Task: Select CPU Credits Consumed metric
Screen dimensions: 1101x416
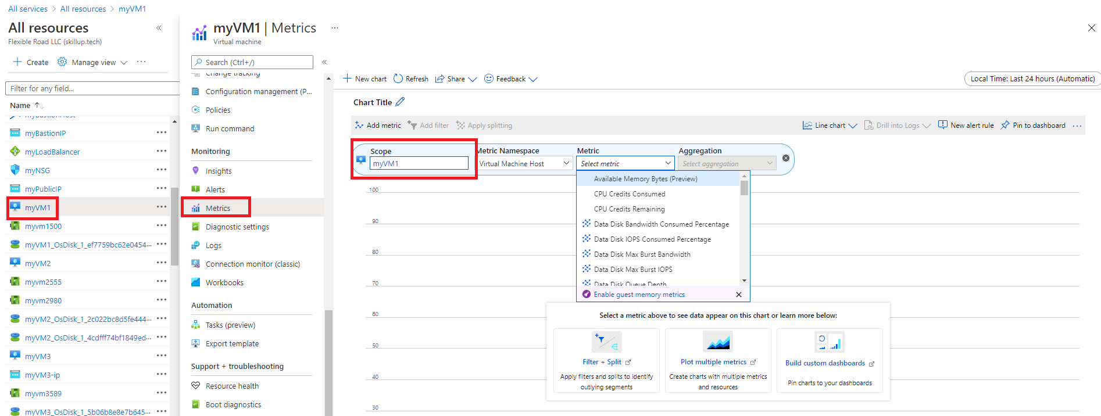Action: pyautogui.click(x=658, y=194)
